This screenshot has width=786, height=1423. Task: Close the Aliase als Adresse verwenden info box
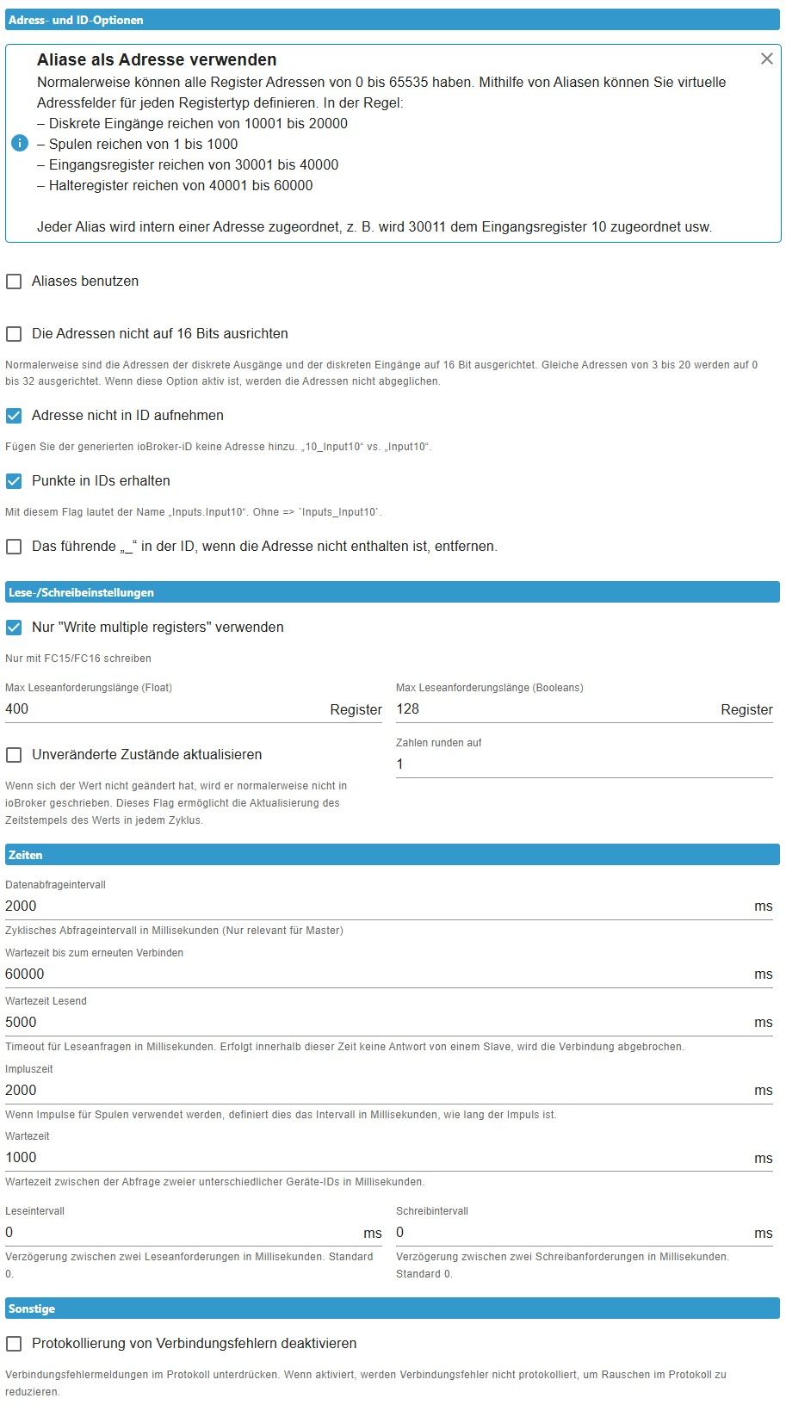click(x=766, y=59)
